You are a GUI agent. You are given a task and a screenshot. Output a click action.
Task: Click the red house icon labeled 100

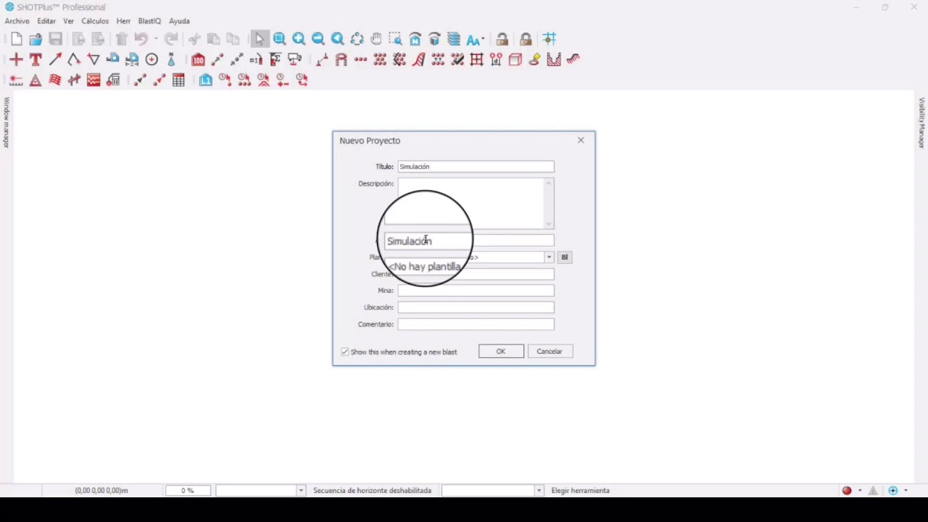click(198, 59)
